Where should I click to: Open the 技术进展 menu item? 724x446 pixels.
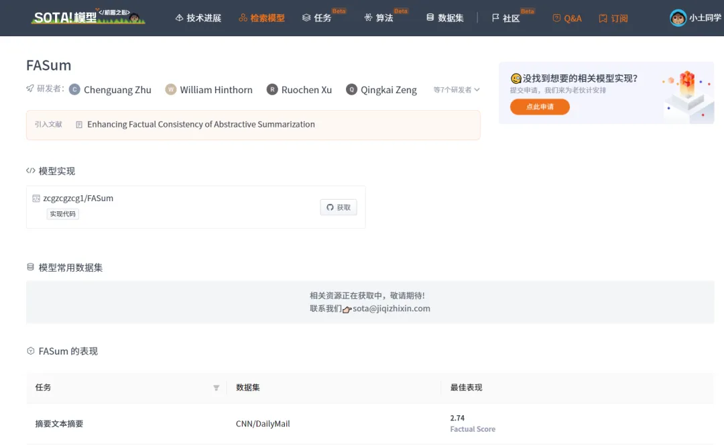pos(198,18)
